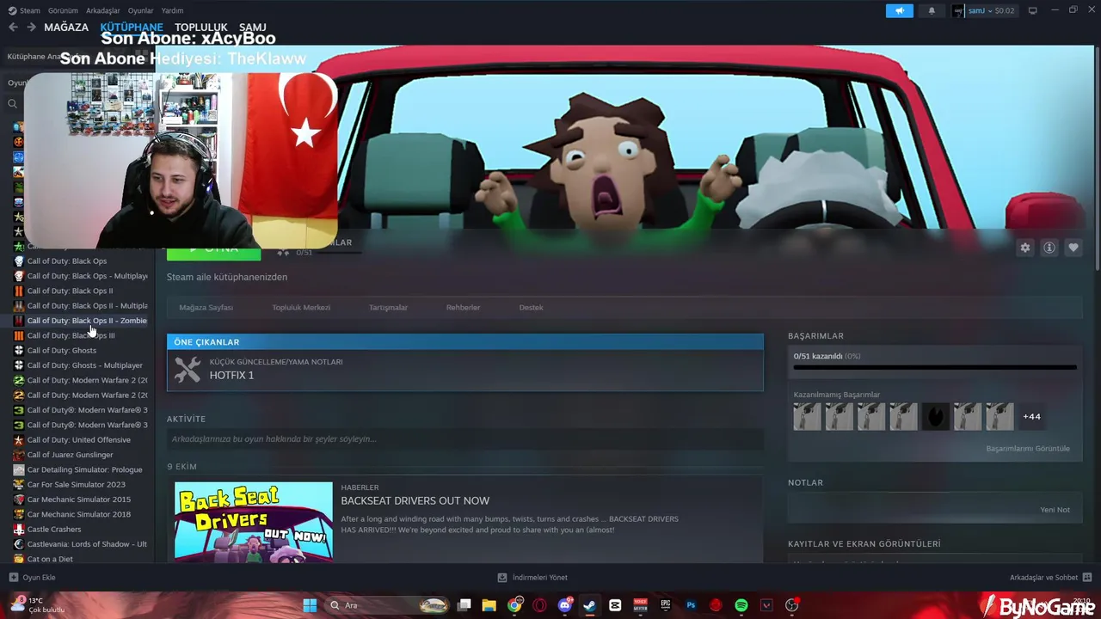Switch to Big Picture mode monitor icon
This screenshot has height=619, width=1101.
(x=1033, y=10)
